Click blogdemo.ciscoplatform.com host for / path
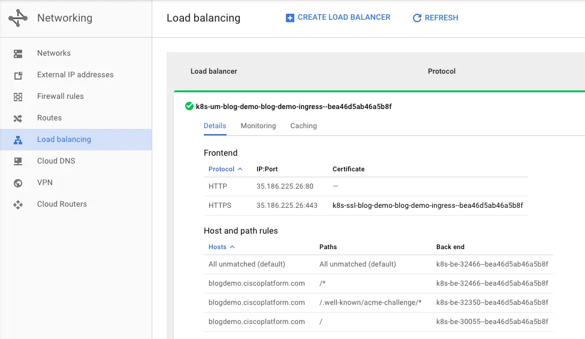This screenshot has height=339, width=585. point(257,322)
